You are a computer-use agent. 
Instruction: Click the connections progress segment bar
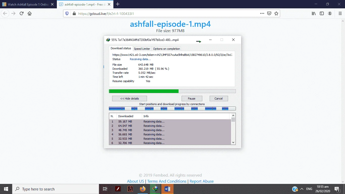(x=172, y=109)
